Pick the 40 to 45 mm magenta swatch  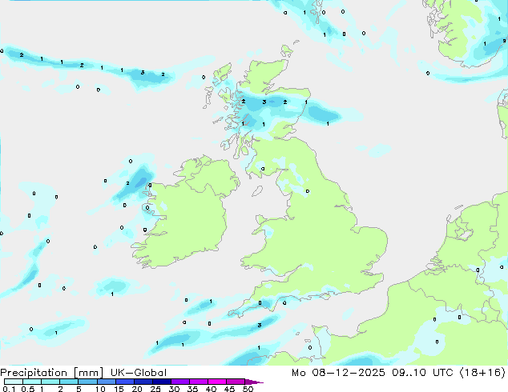[217, 382]
